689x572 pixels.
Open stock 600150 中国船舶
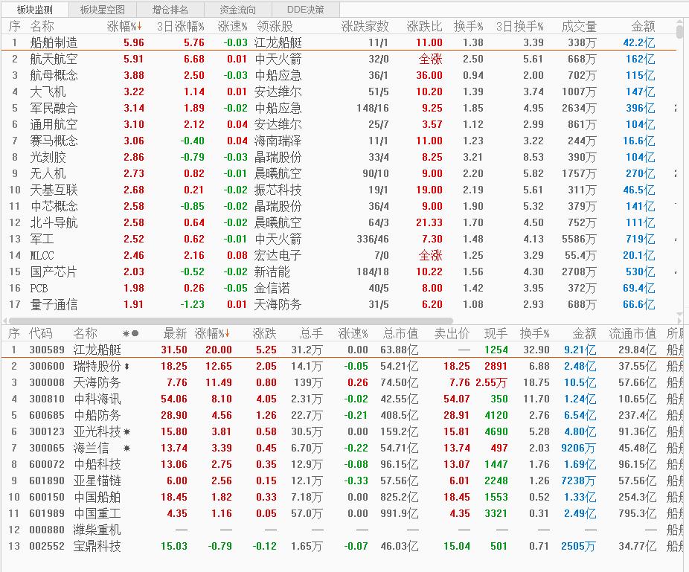343,497
